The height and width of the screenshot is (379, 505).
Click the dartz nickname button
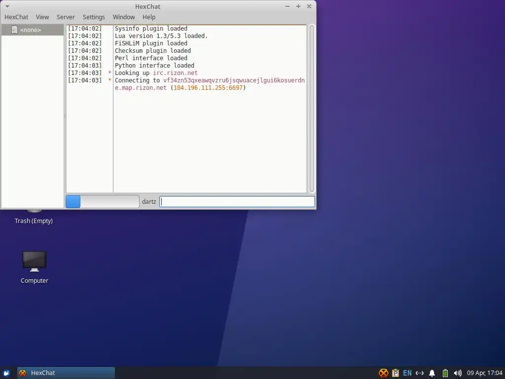[149, 202]
